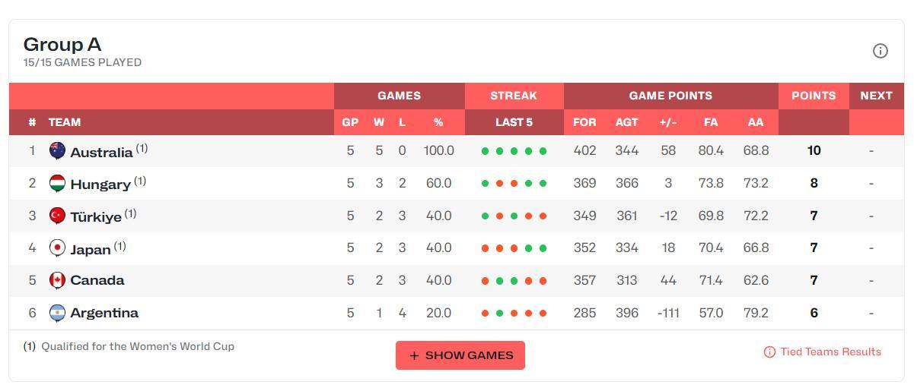Open the Australia team name link
This screenshot has width=914, height=388.
(x=101, y=152)
